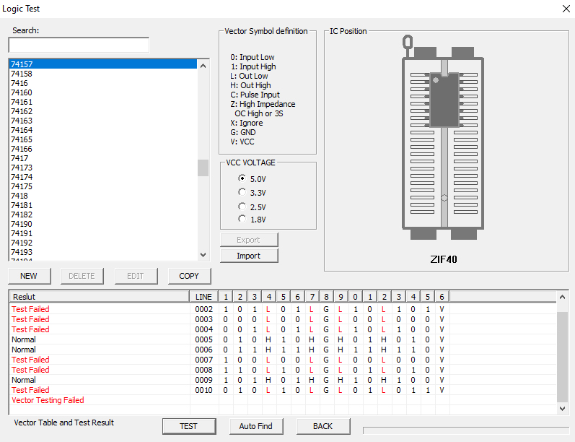Select 74182 in the IC list

pyautogui.click(x=103, y=214)
